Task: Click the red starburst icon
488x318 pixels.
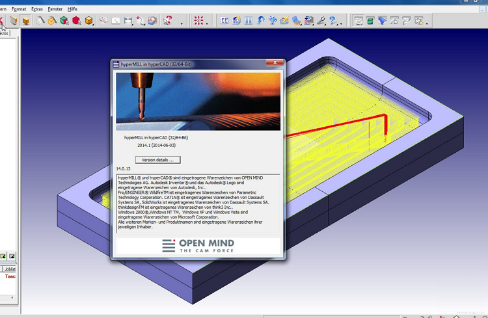Action: coord(198,21)
